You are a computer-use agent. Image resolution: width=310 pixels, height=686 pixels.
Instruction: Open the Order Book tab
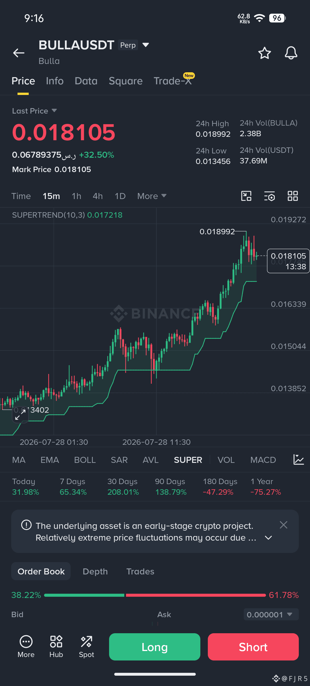(41, 571)
